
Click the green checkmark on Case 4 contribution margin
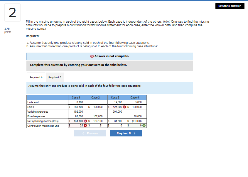point(144,125)
